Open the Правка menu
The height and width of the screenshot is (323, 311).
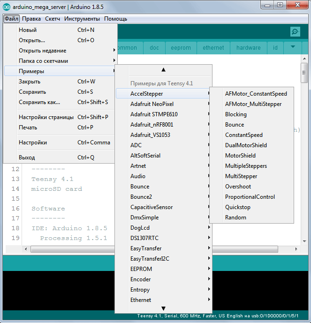pos(31,19)
